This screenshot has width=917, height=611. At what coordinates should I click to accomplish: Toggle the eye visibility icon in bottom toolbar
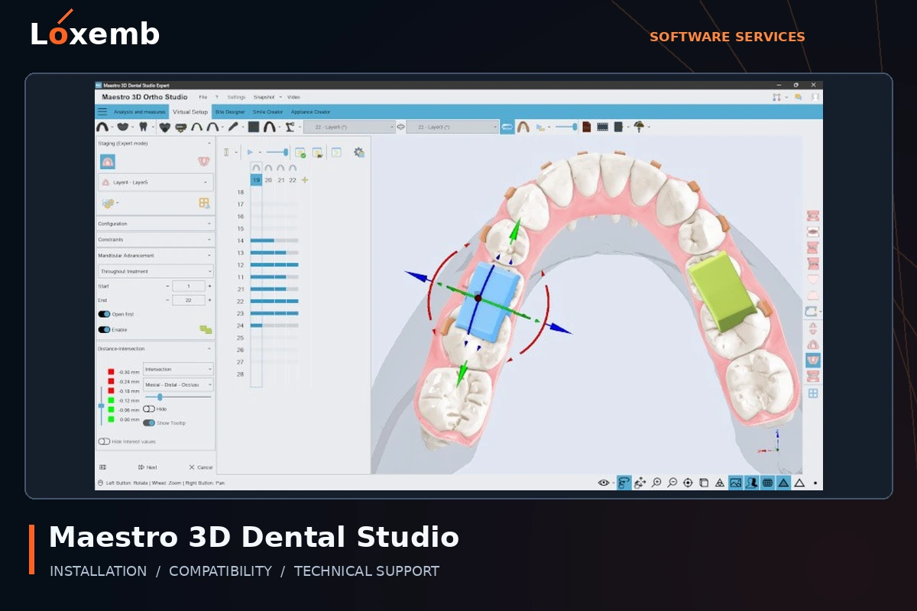pyautogui.click(x=604, y=483)
